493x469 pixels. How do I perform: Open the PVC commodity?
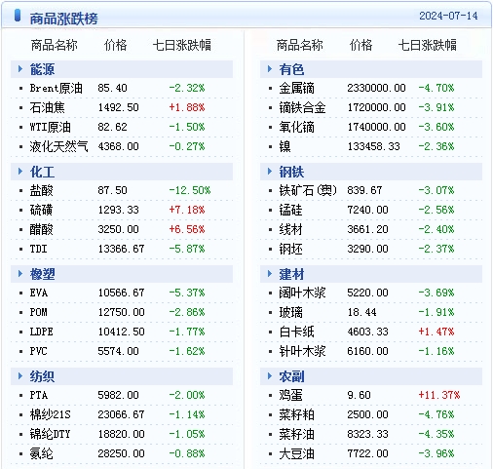[38, 351]
